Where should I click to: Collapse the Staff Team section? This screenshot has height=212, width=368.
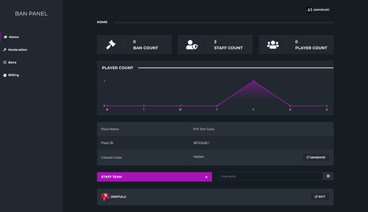(x=154, y=177)
